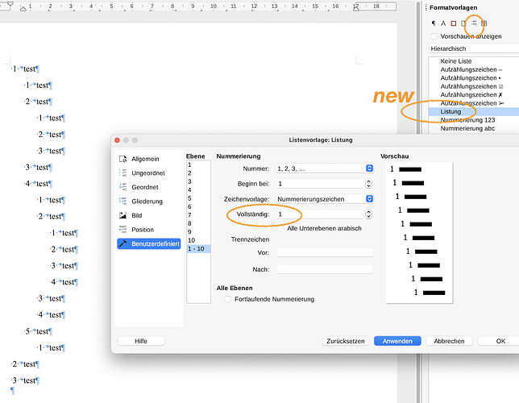
Task: Click the Geordnet numbered list icon
Action: (122, 187)
